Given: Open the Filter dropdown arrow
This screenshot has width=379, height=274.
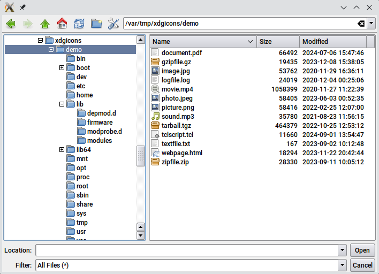Looking at the screenshot, I should pyautogui.click(x=342, y=265).
